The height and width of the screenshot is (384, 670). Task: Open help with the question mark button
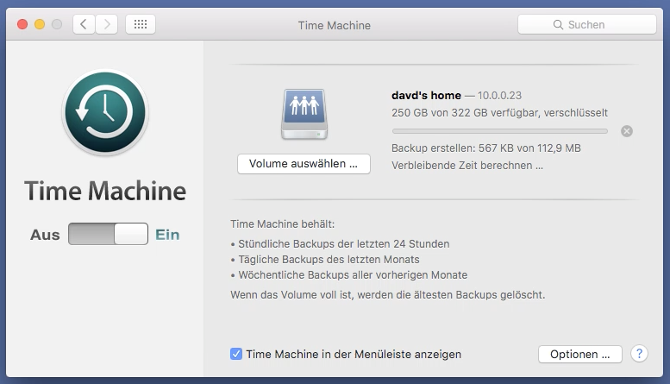click(639, 354)
